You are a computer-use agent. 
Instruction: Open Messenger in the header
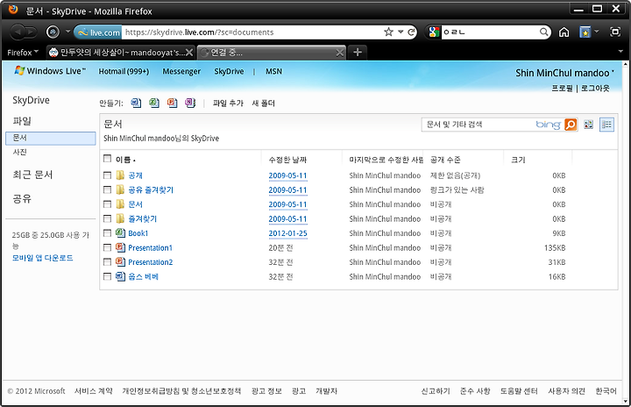point(181,71)
